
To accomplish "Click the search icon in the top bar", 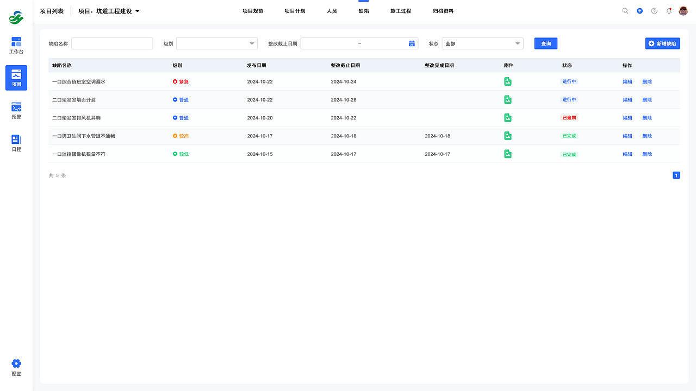I will coord(625,10).
